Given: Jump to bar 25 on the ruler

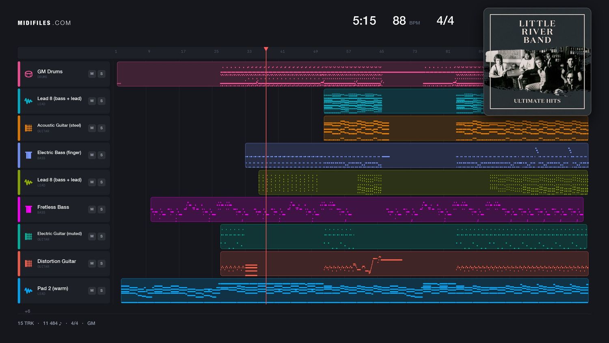Looking at the screenshot, I should [216, 52].
